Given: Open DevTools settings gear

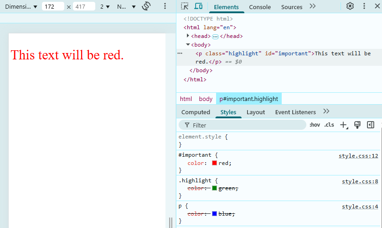Looking at the screenshot, I should click(x=350, y=6).
